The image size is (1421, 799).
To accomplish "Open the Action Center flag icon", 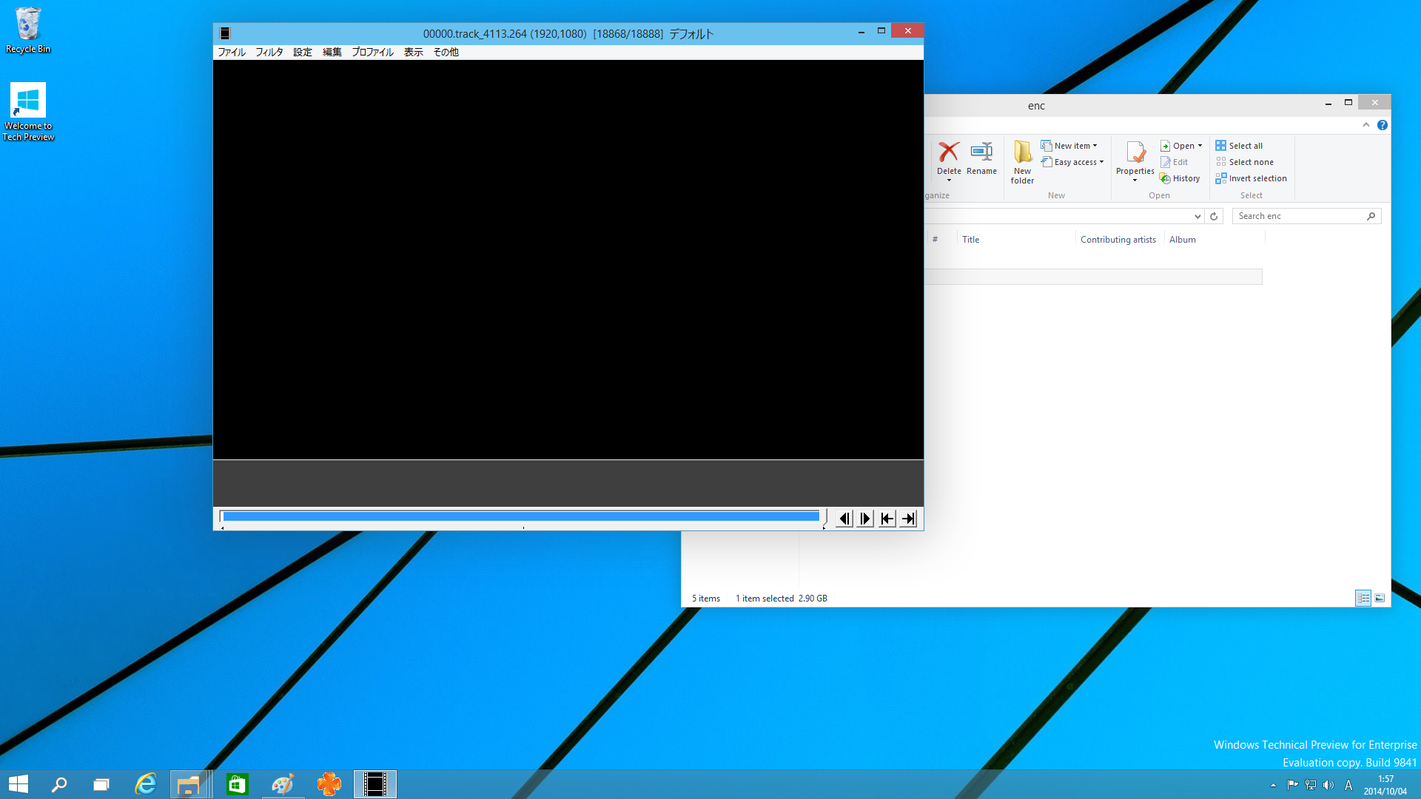I will point(1292,785).
